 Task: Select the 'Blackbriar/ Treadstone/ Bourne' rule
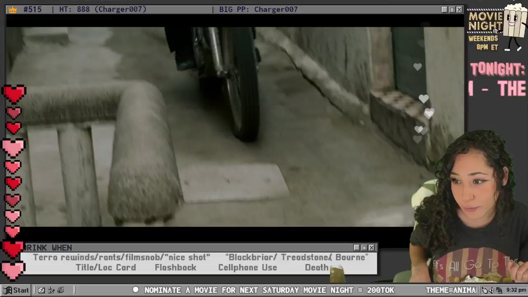297,257
